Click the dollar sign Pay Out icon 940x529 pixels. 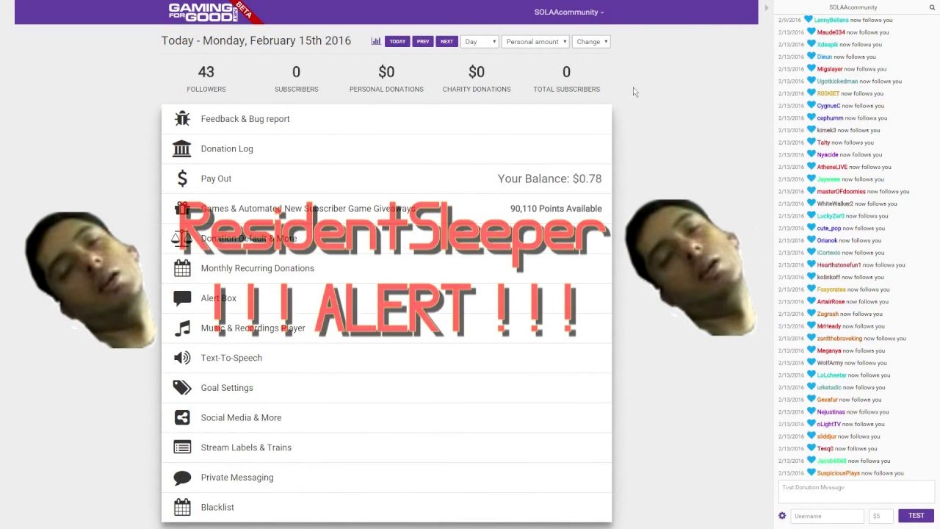[x=182, y=179]
